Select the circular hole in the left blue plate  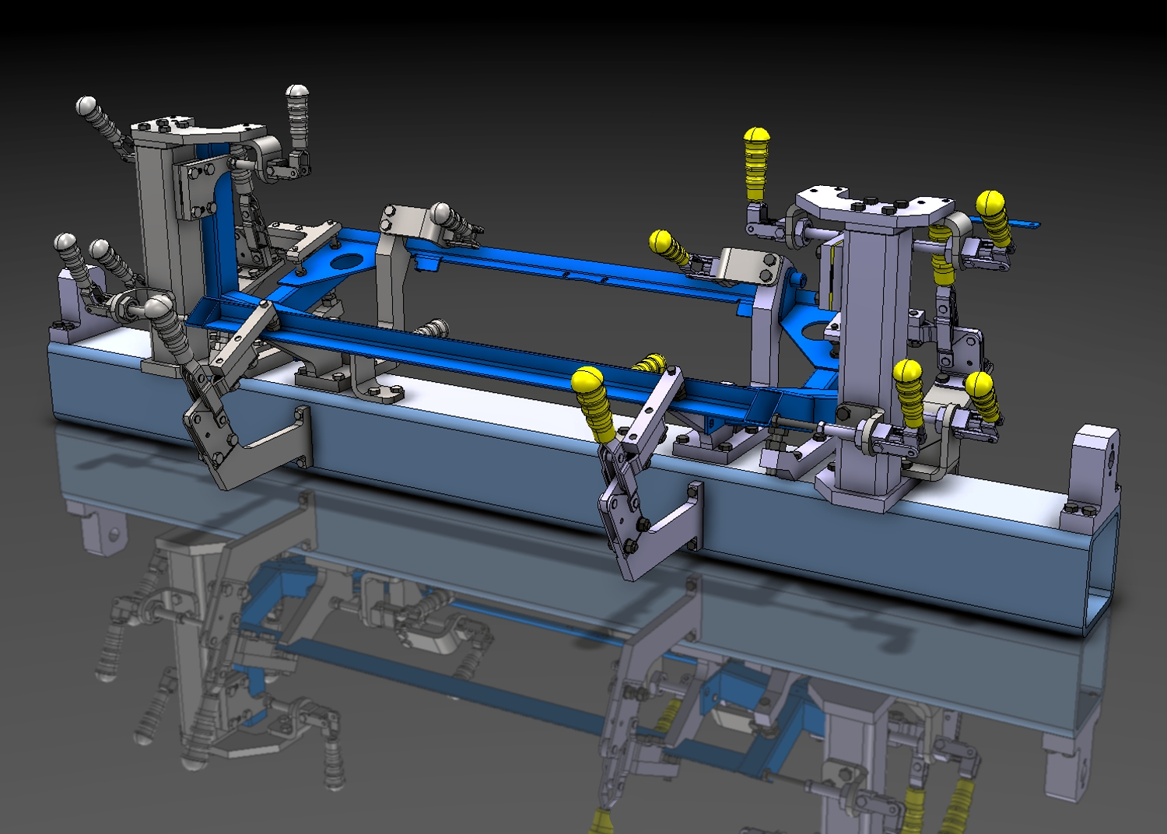pyautogui.click(x=346, y=262)
